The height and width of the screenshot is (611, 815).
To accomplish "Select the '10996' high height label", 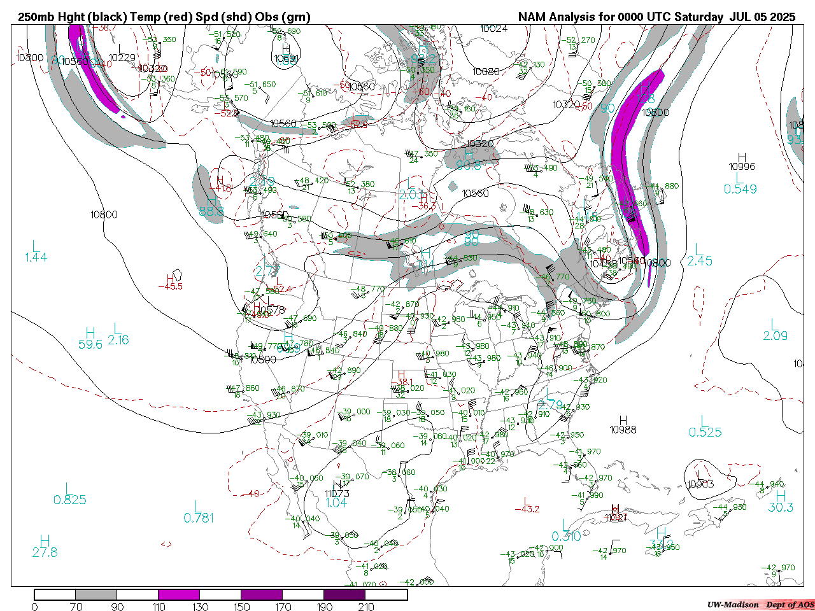I will click(x=742, y=167).
